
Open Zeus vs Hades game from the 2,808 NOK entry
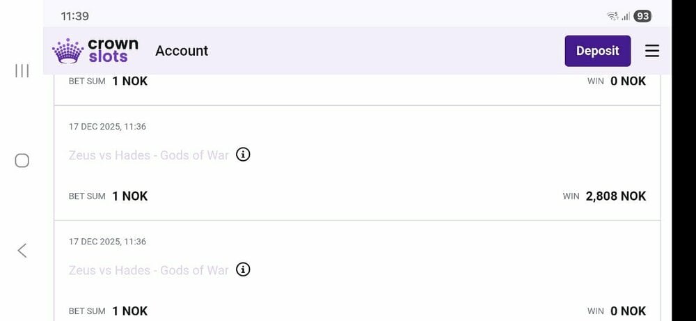tap(148, 155)
